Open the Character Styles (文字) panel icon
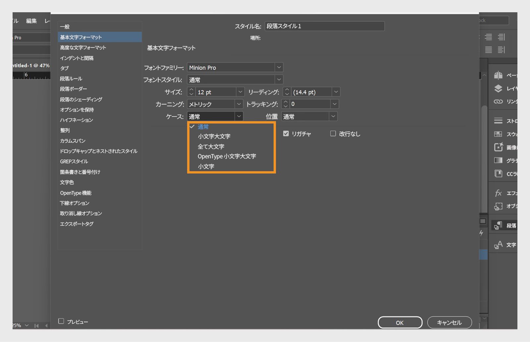This screenshot has height=342, width=530. pos(498,245)
